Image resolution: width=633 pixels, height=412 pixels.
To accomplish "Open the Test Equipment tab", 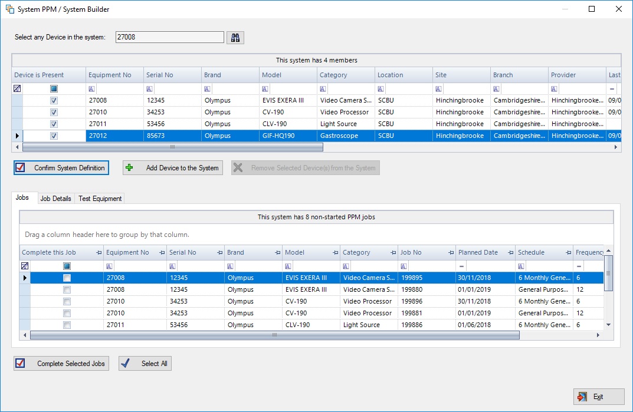I will coord(100,199).
